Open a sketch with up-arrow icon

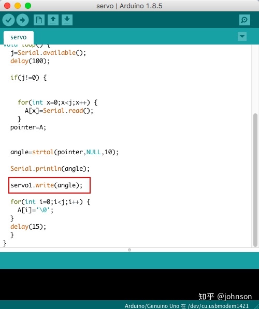(53, 20)
